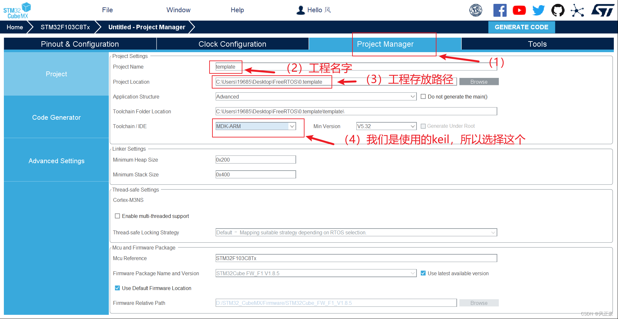The height and width of the screenshot is (319, 618).
Task: Click the user profile icon beside Hello
Action: pyautogui.click(x=300, y=10)
